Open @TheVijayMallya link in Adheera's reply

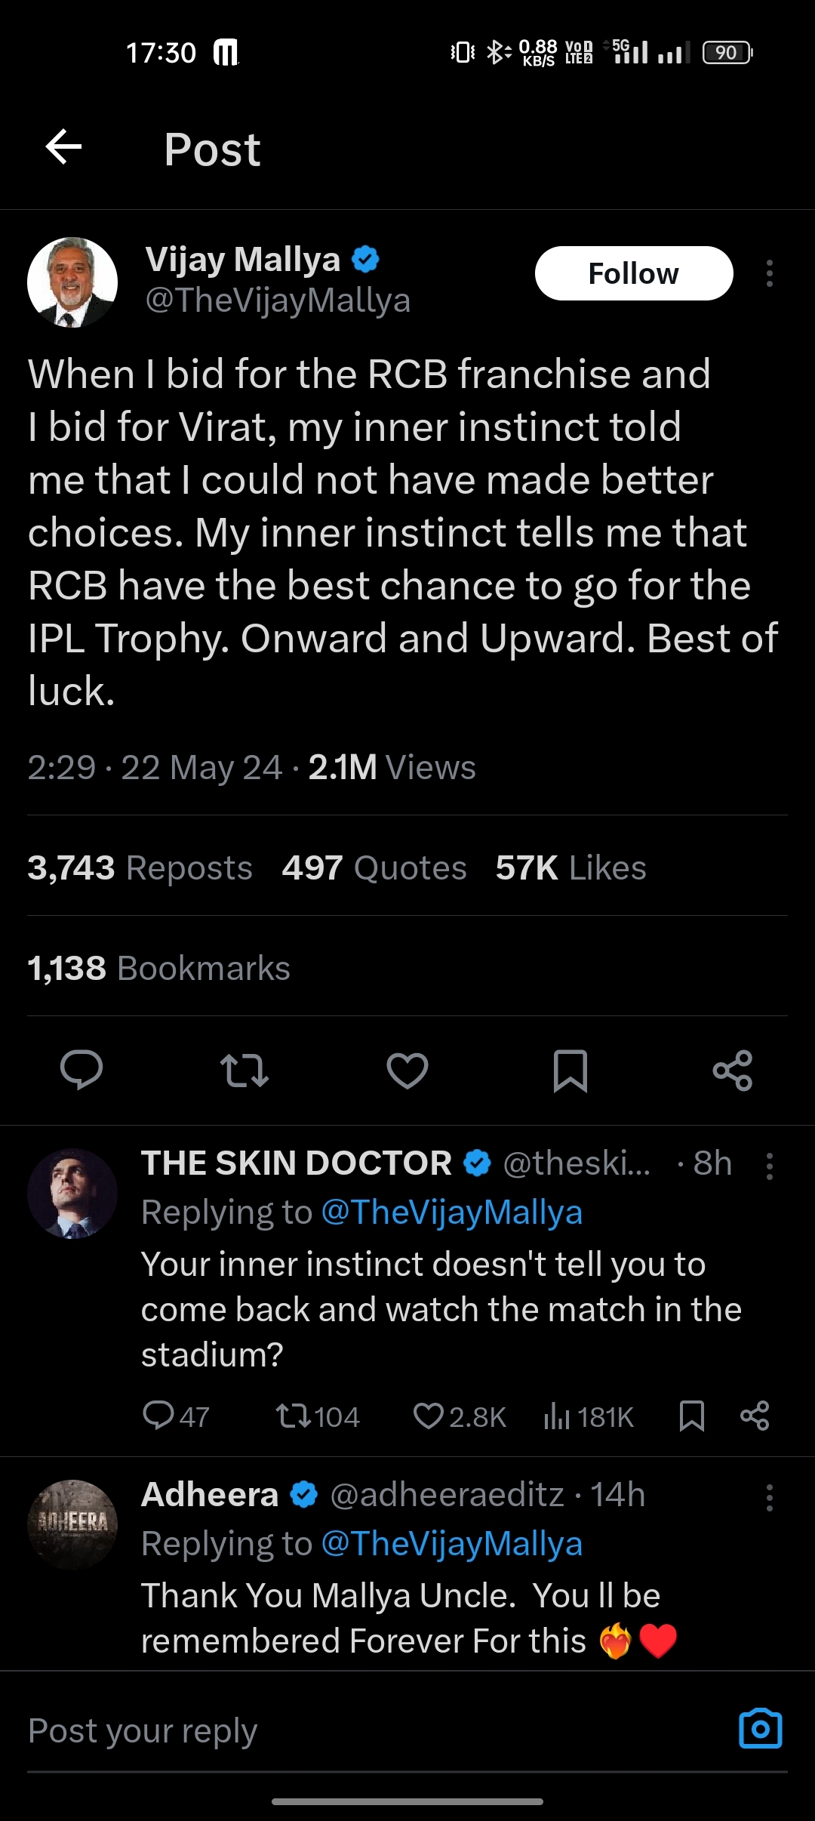[x=451, y=1544]
